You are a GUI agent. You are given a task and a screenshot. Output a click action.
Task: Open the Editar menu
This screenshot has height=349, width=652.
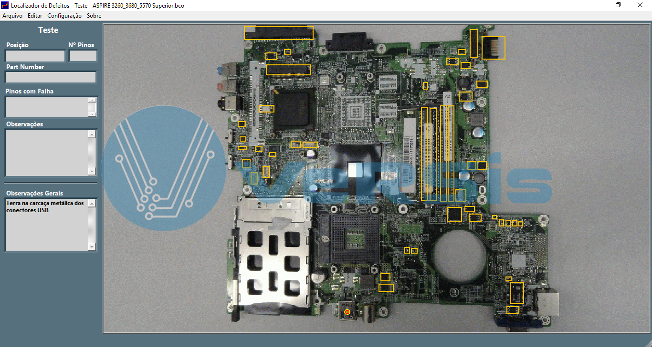coord(35,16)
